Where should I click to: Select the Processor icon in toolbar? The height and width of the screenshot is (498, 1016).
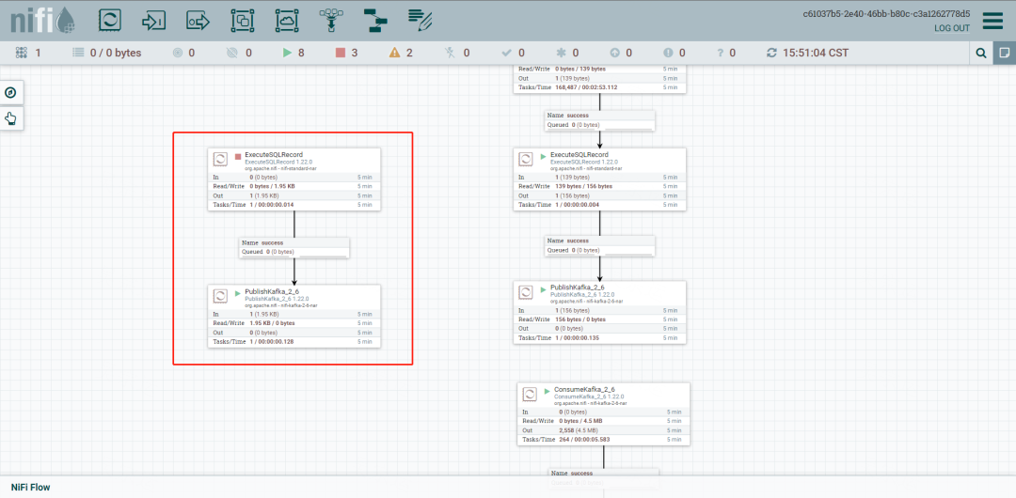coord(109,21)
